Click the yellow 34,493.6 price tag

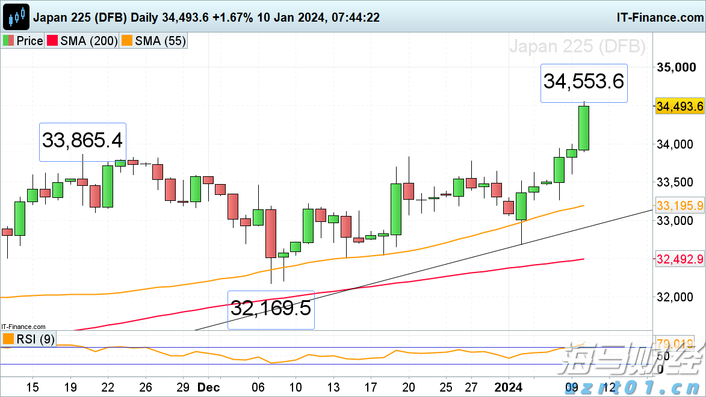point(681,106)
